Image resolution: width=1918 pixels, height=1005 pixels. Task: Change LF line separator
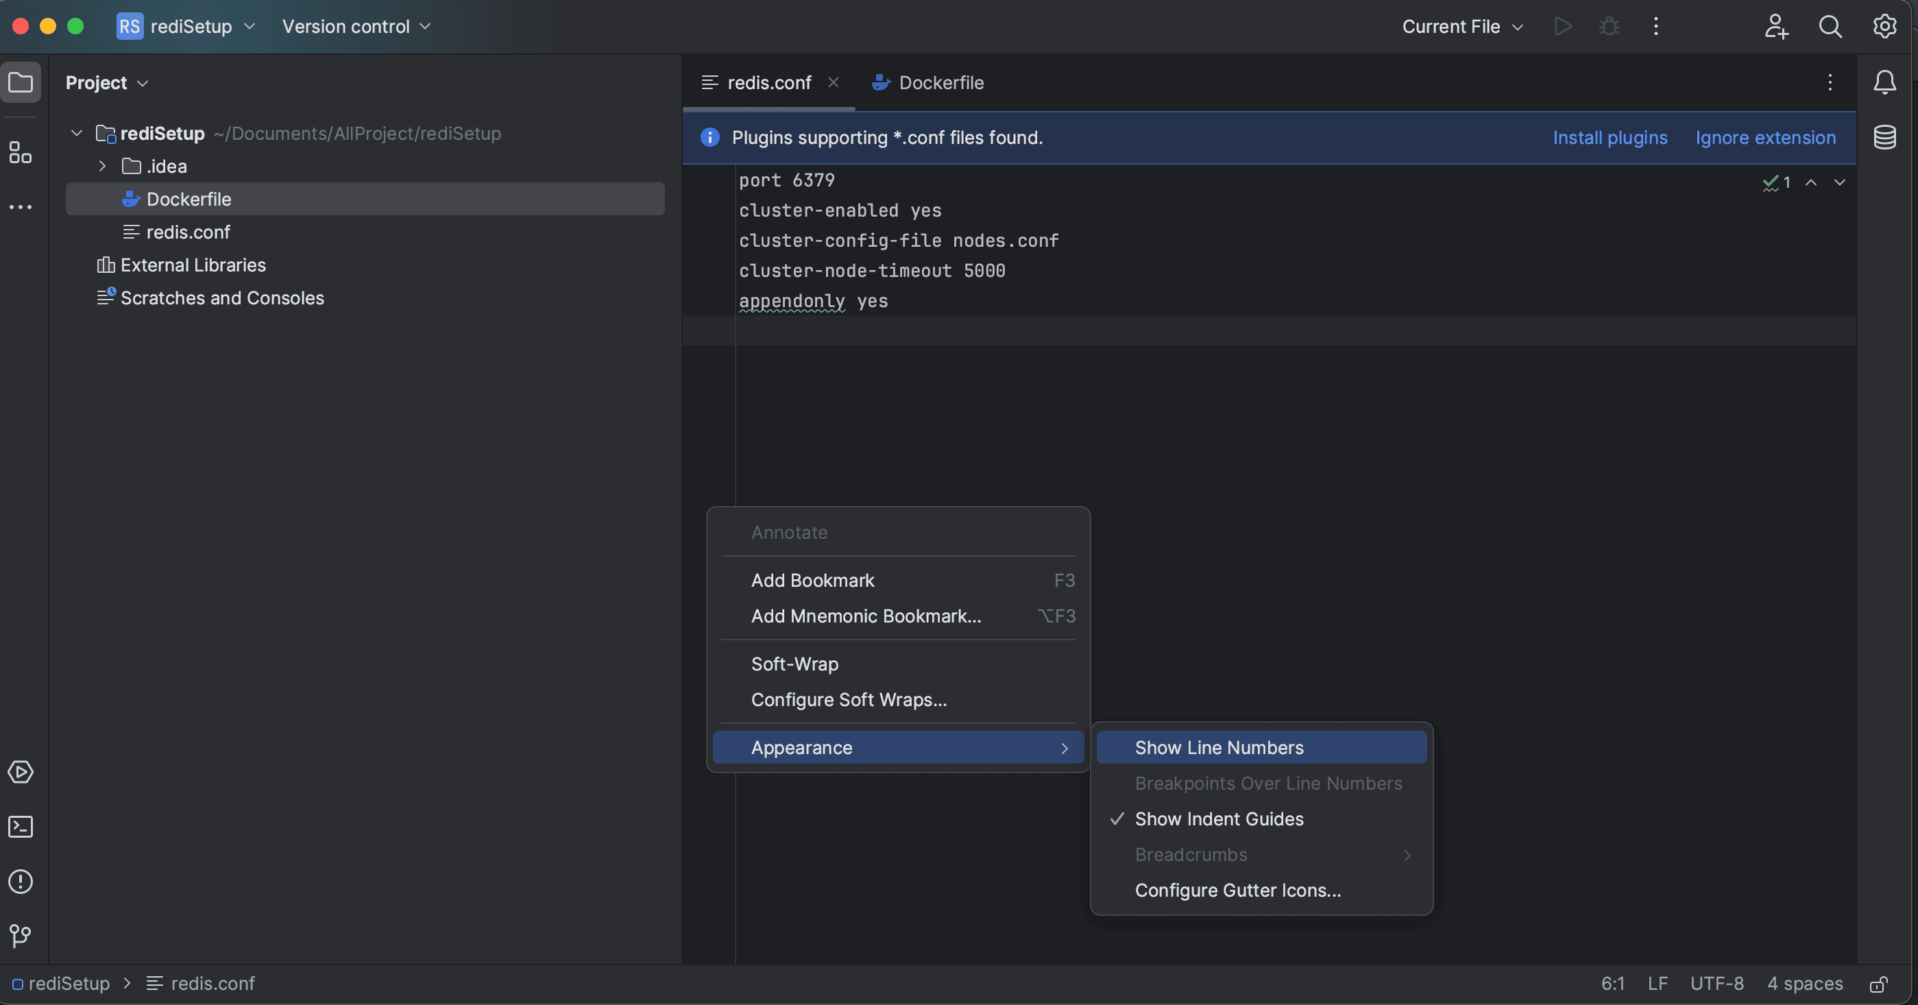coord(1658,984)
